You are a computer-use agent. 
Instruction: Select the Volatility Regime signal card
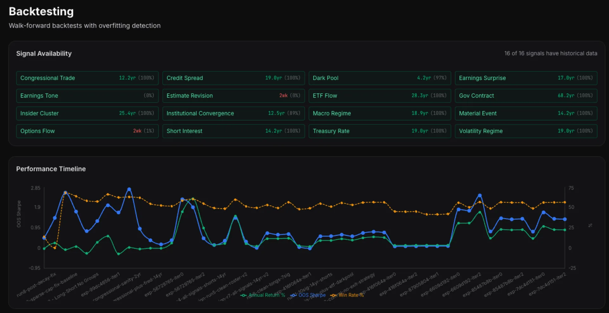526,131
